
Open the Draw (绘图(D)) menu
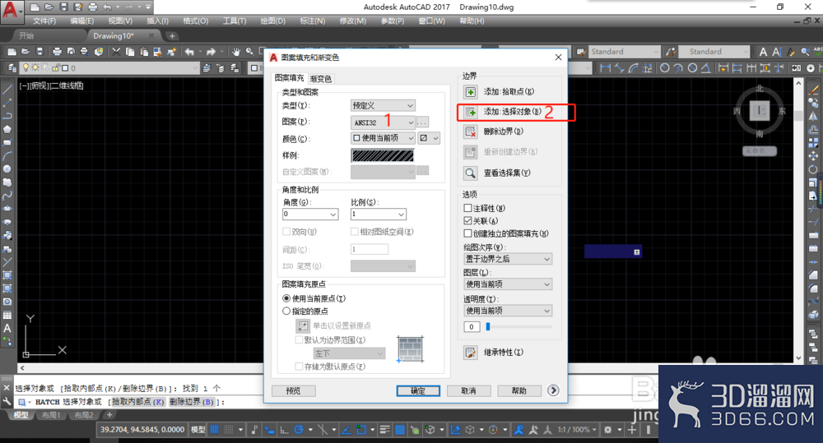273,21
